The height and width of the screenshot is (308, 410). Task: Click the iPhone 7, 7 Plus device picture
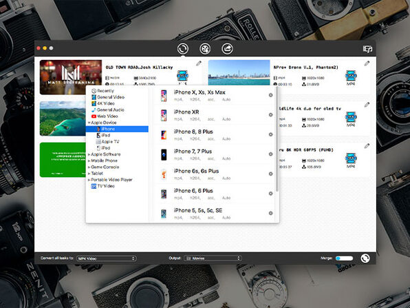[164, 154]
